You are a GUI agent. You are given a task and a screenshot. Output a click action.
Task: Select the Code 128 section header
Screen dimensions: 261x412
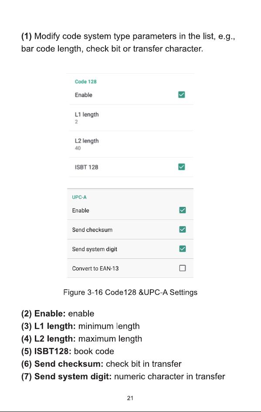pos(85,82)
